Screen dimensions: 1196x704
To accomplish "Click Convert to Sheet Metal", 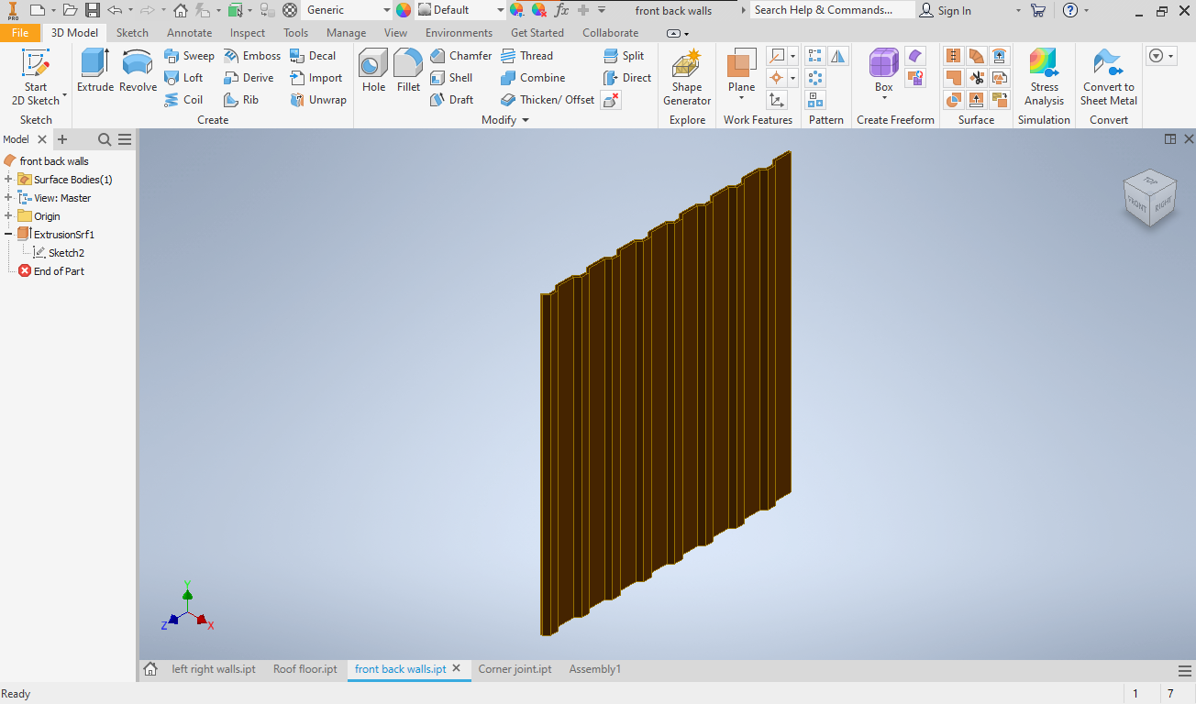I will 1109,77.
